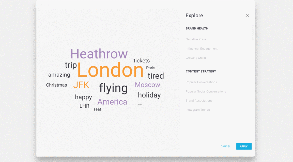Viewport: 293px width, 162px height.
Task: Select the word Christmas
Action: click(56, 85)
